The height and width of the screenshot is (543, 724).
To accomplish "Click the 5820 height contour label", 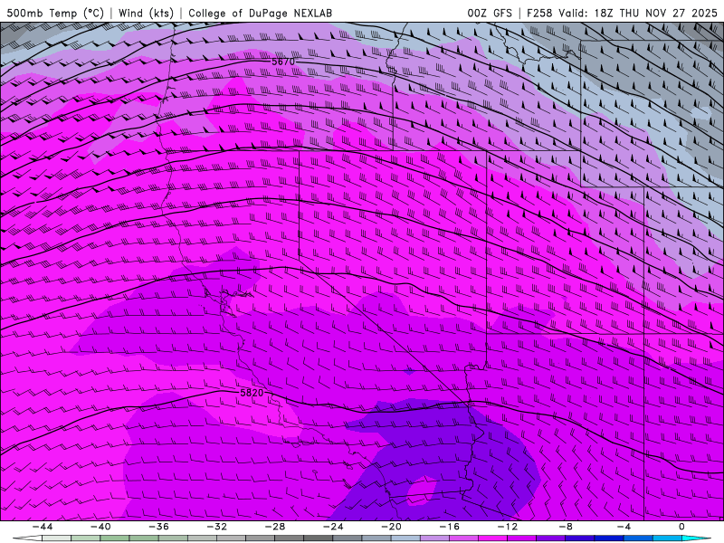I will coord(252,393).
